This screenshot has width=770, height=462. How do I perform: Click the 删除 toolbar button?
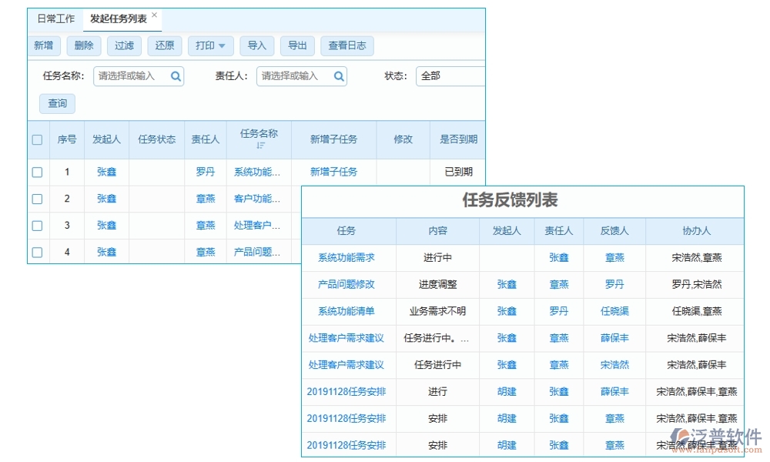[x=84, y=45]
